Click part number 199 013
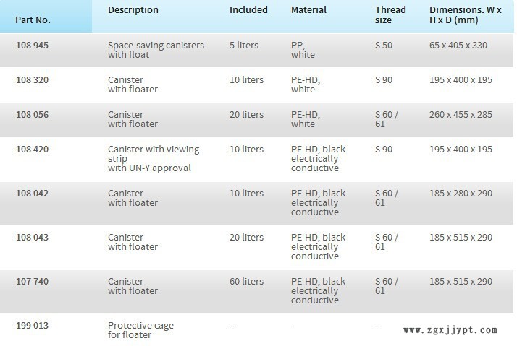This screenshot has width=517, height=346. click(x=32, y=326)
